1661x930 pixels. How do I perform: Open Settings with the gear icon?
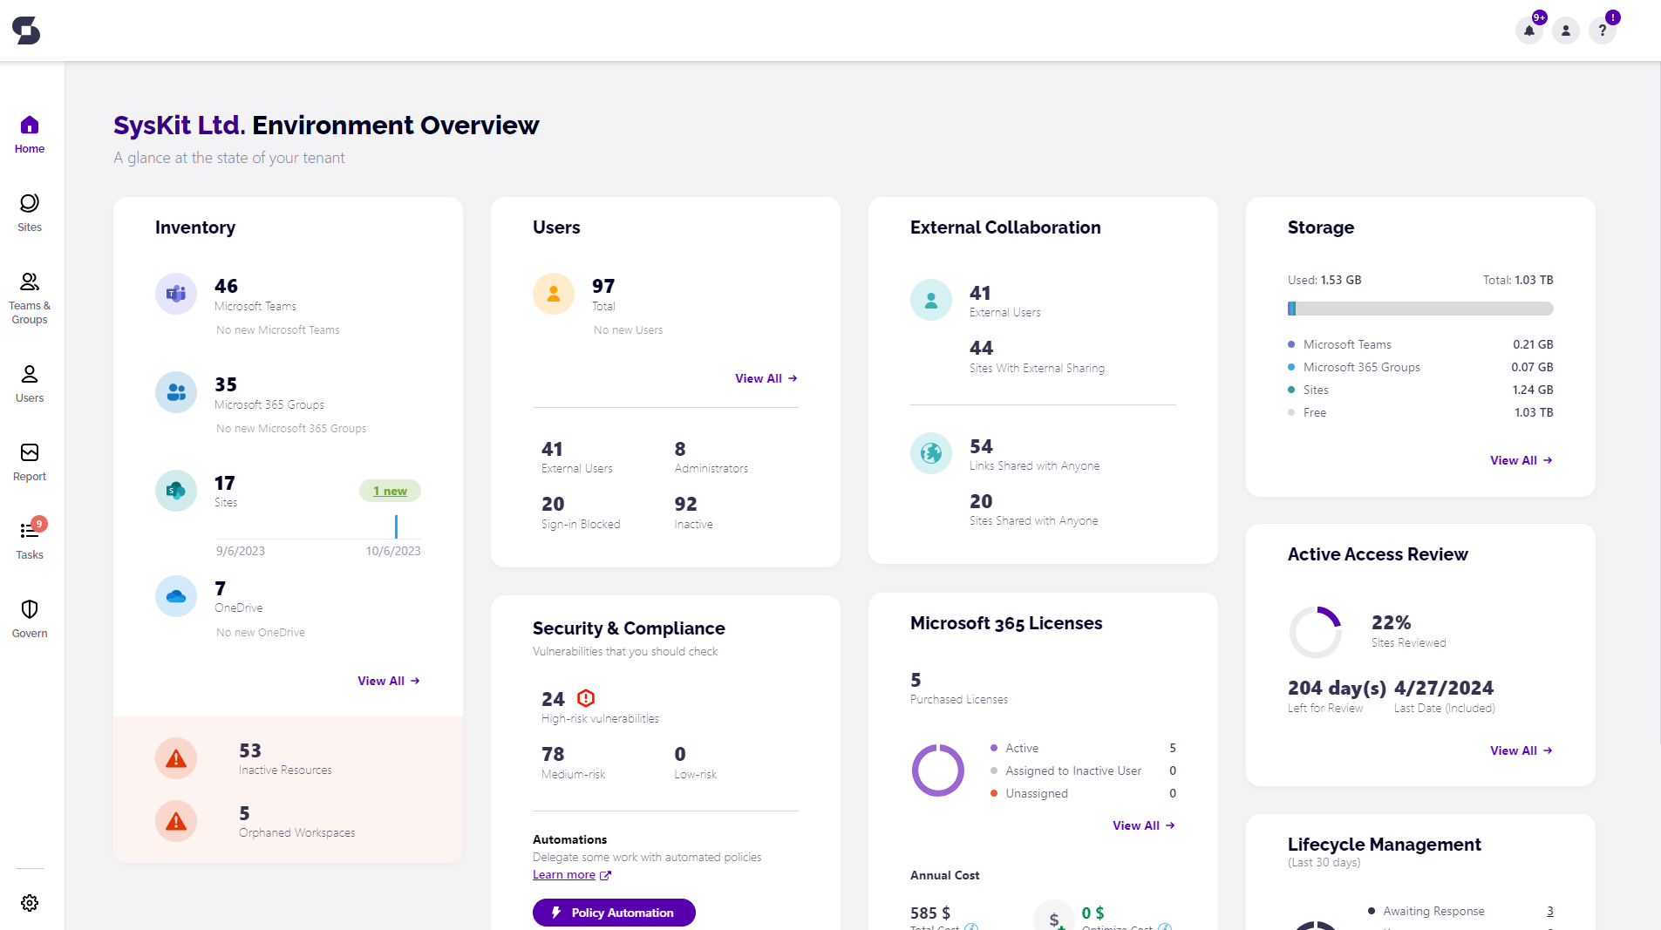[x=30, y=903]
